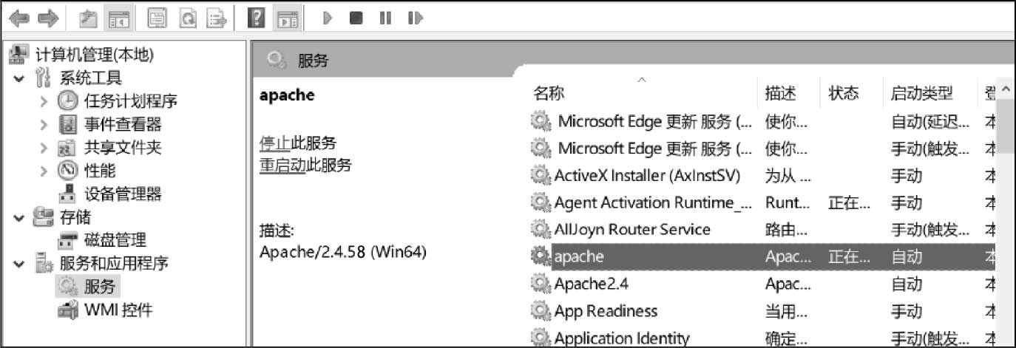Collapse the 系统工具 tree node

click(x=19, y=78)
